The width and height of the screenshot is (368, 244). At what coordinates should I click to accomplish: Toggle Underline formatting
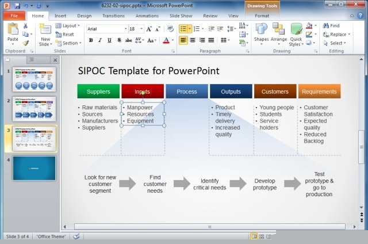109,40
